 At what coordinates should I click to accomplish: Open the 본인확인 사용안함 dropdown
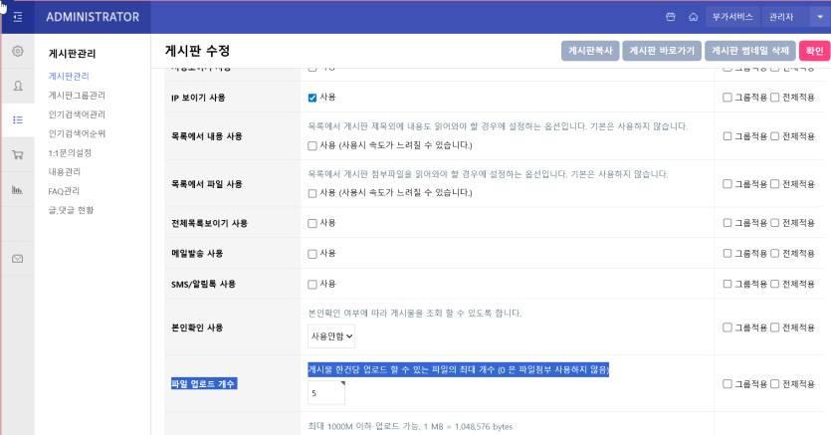point(331,336)
